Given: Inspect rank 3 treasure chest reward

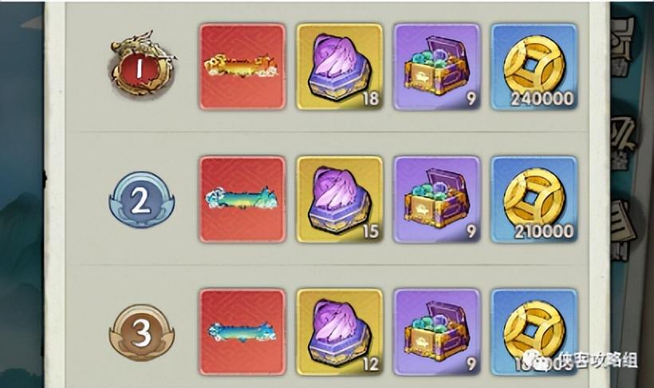Looking at the screenshot, I should coord(437,332).
